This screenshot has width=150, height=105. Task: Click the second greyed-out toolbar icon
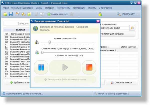pyautogui.click(x=42, y=14)
